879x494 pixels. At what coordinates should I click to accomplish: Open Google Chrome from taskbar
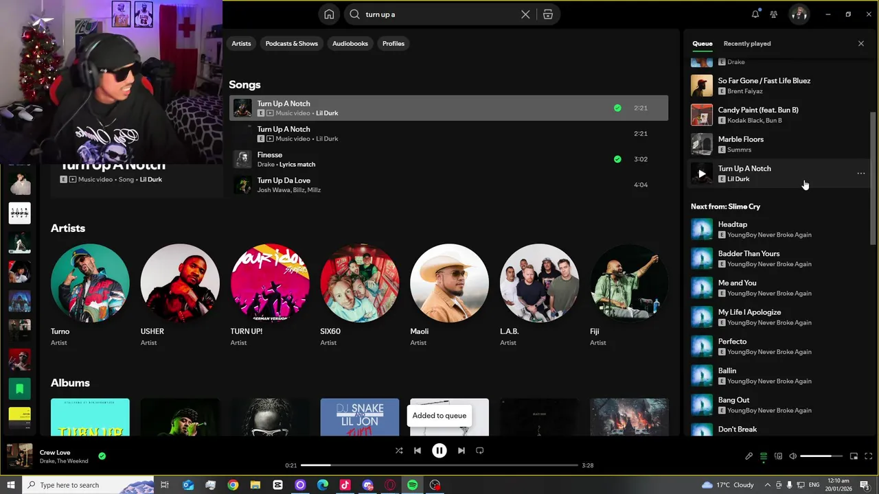(x=233, y=485)
